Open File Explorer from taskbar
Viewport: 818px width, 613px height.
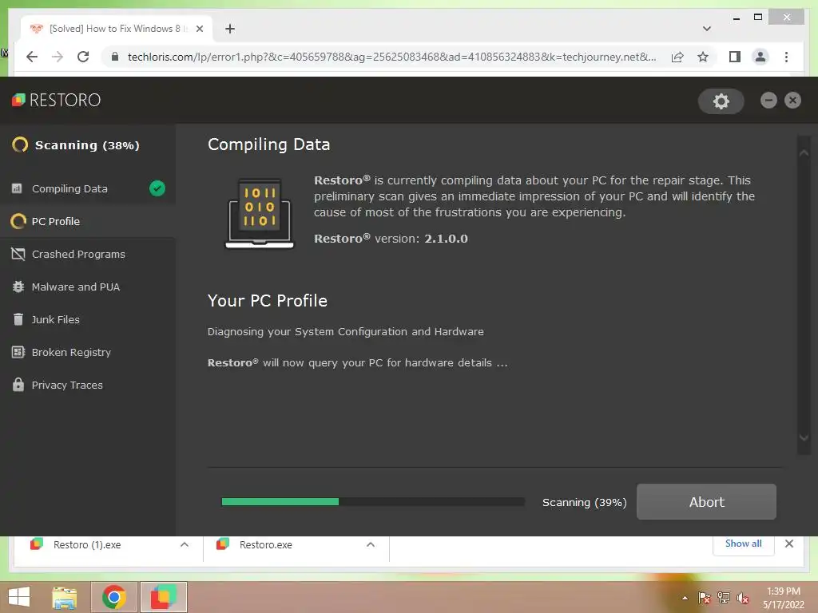65,597
